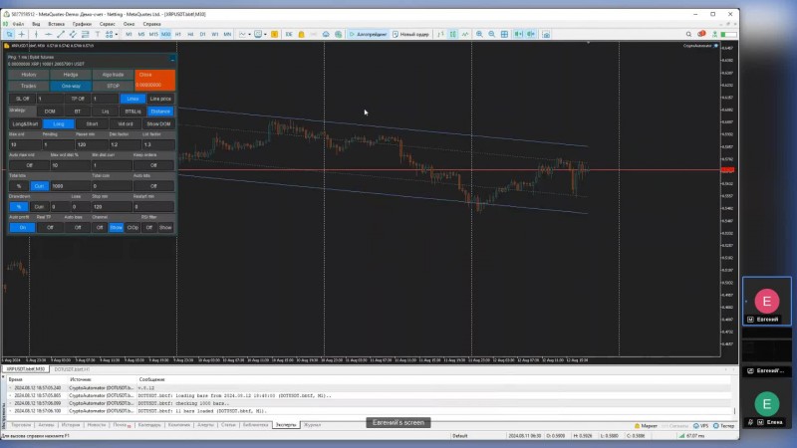Tile chart windows with grid icon
Screen dimensions: 797x448
504,34
